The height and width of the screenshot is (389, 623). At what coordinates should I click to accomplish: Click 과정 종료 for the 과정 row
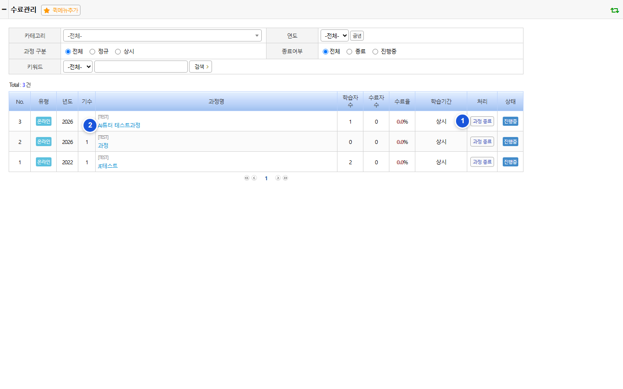tap(482, 142)
